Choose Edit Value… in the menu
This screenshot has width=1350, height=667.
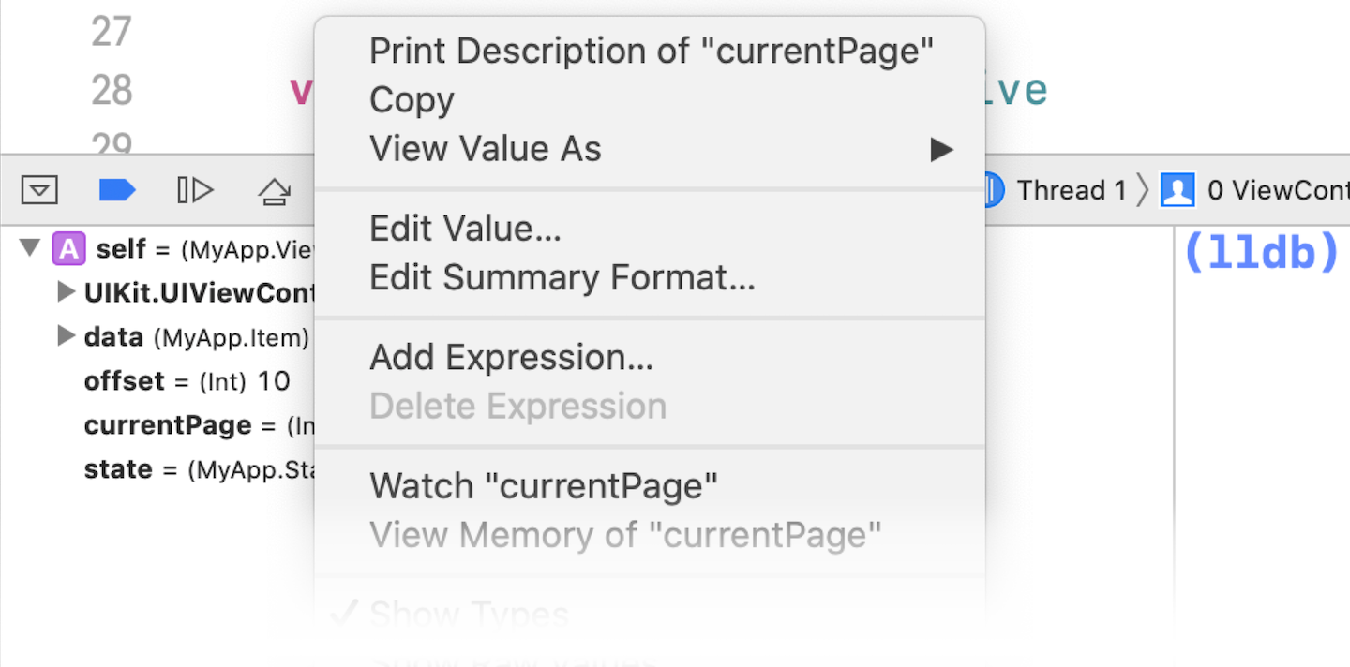[x=465, y=229]
